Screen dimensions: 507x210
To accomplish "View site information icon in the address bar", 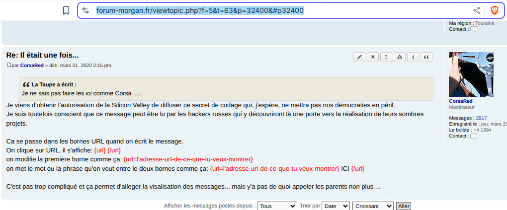I will (x=85, y=10).
